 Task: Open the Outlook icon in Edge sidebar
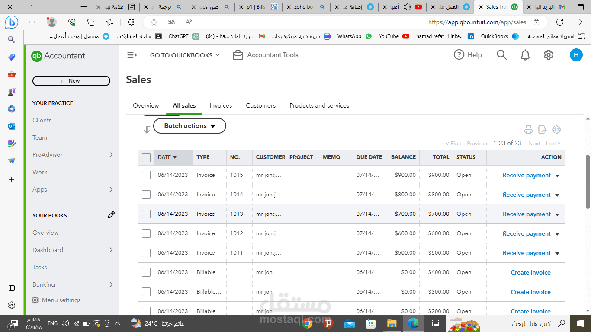point(12,126)
